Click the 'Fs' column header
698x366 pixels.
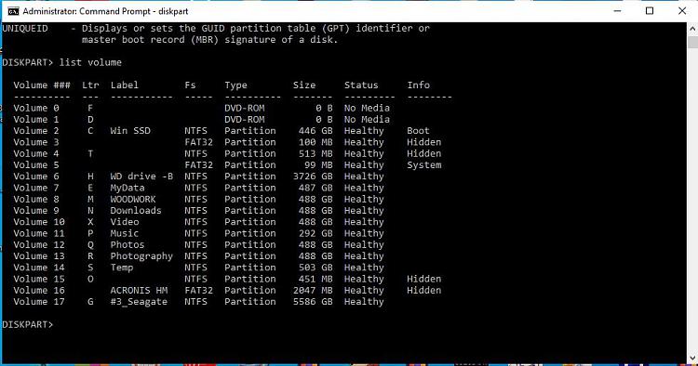click(190, 85)
